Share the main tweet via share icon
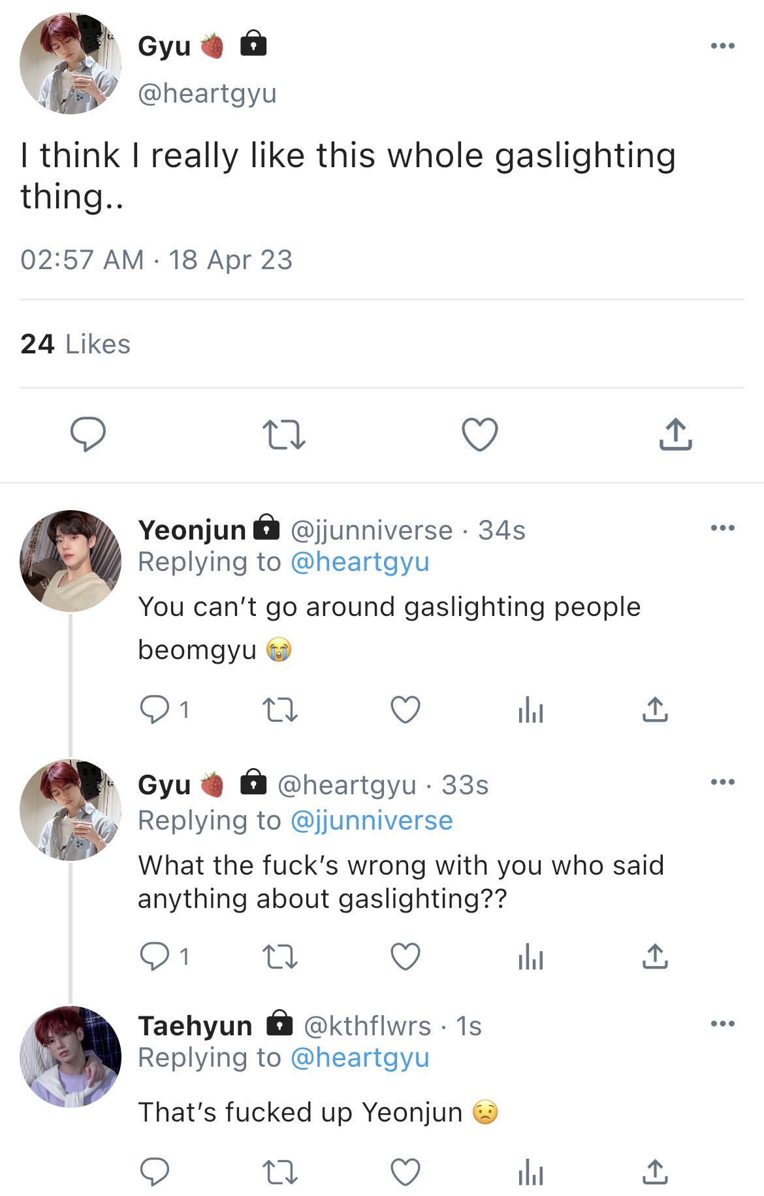The height and width of the screenshot is (1196, 764). pos(675,434)
